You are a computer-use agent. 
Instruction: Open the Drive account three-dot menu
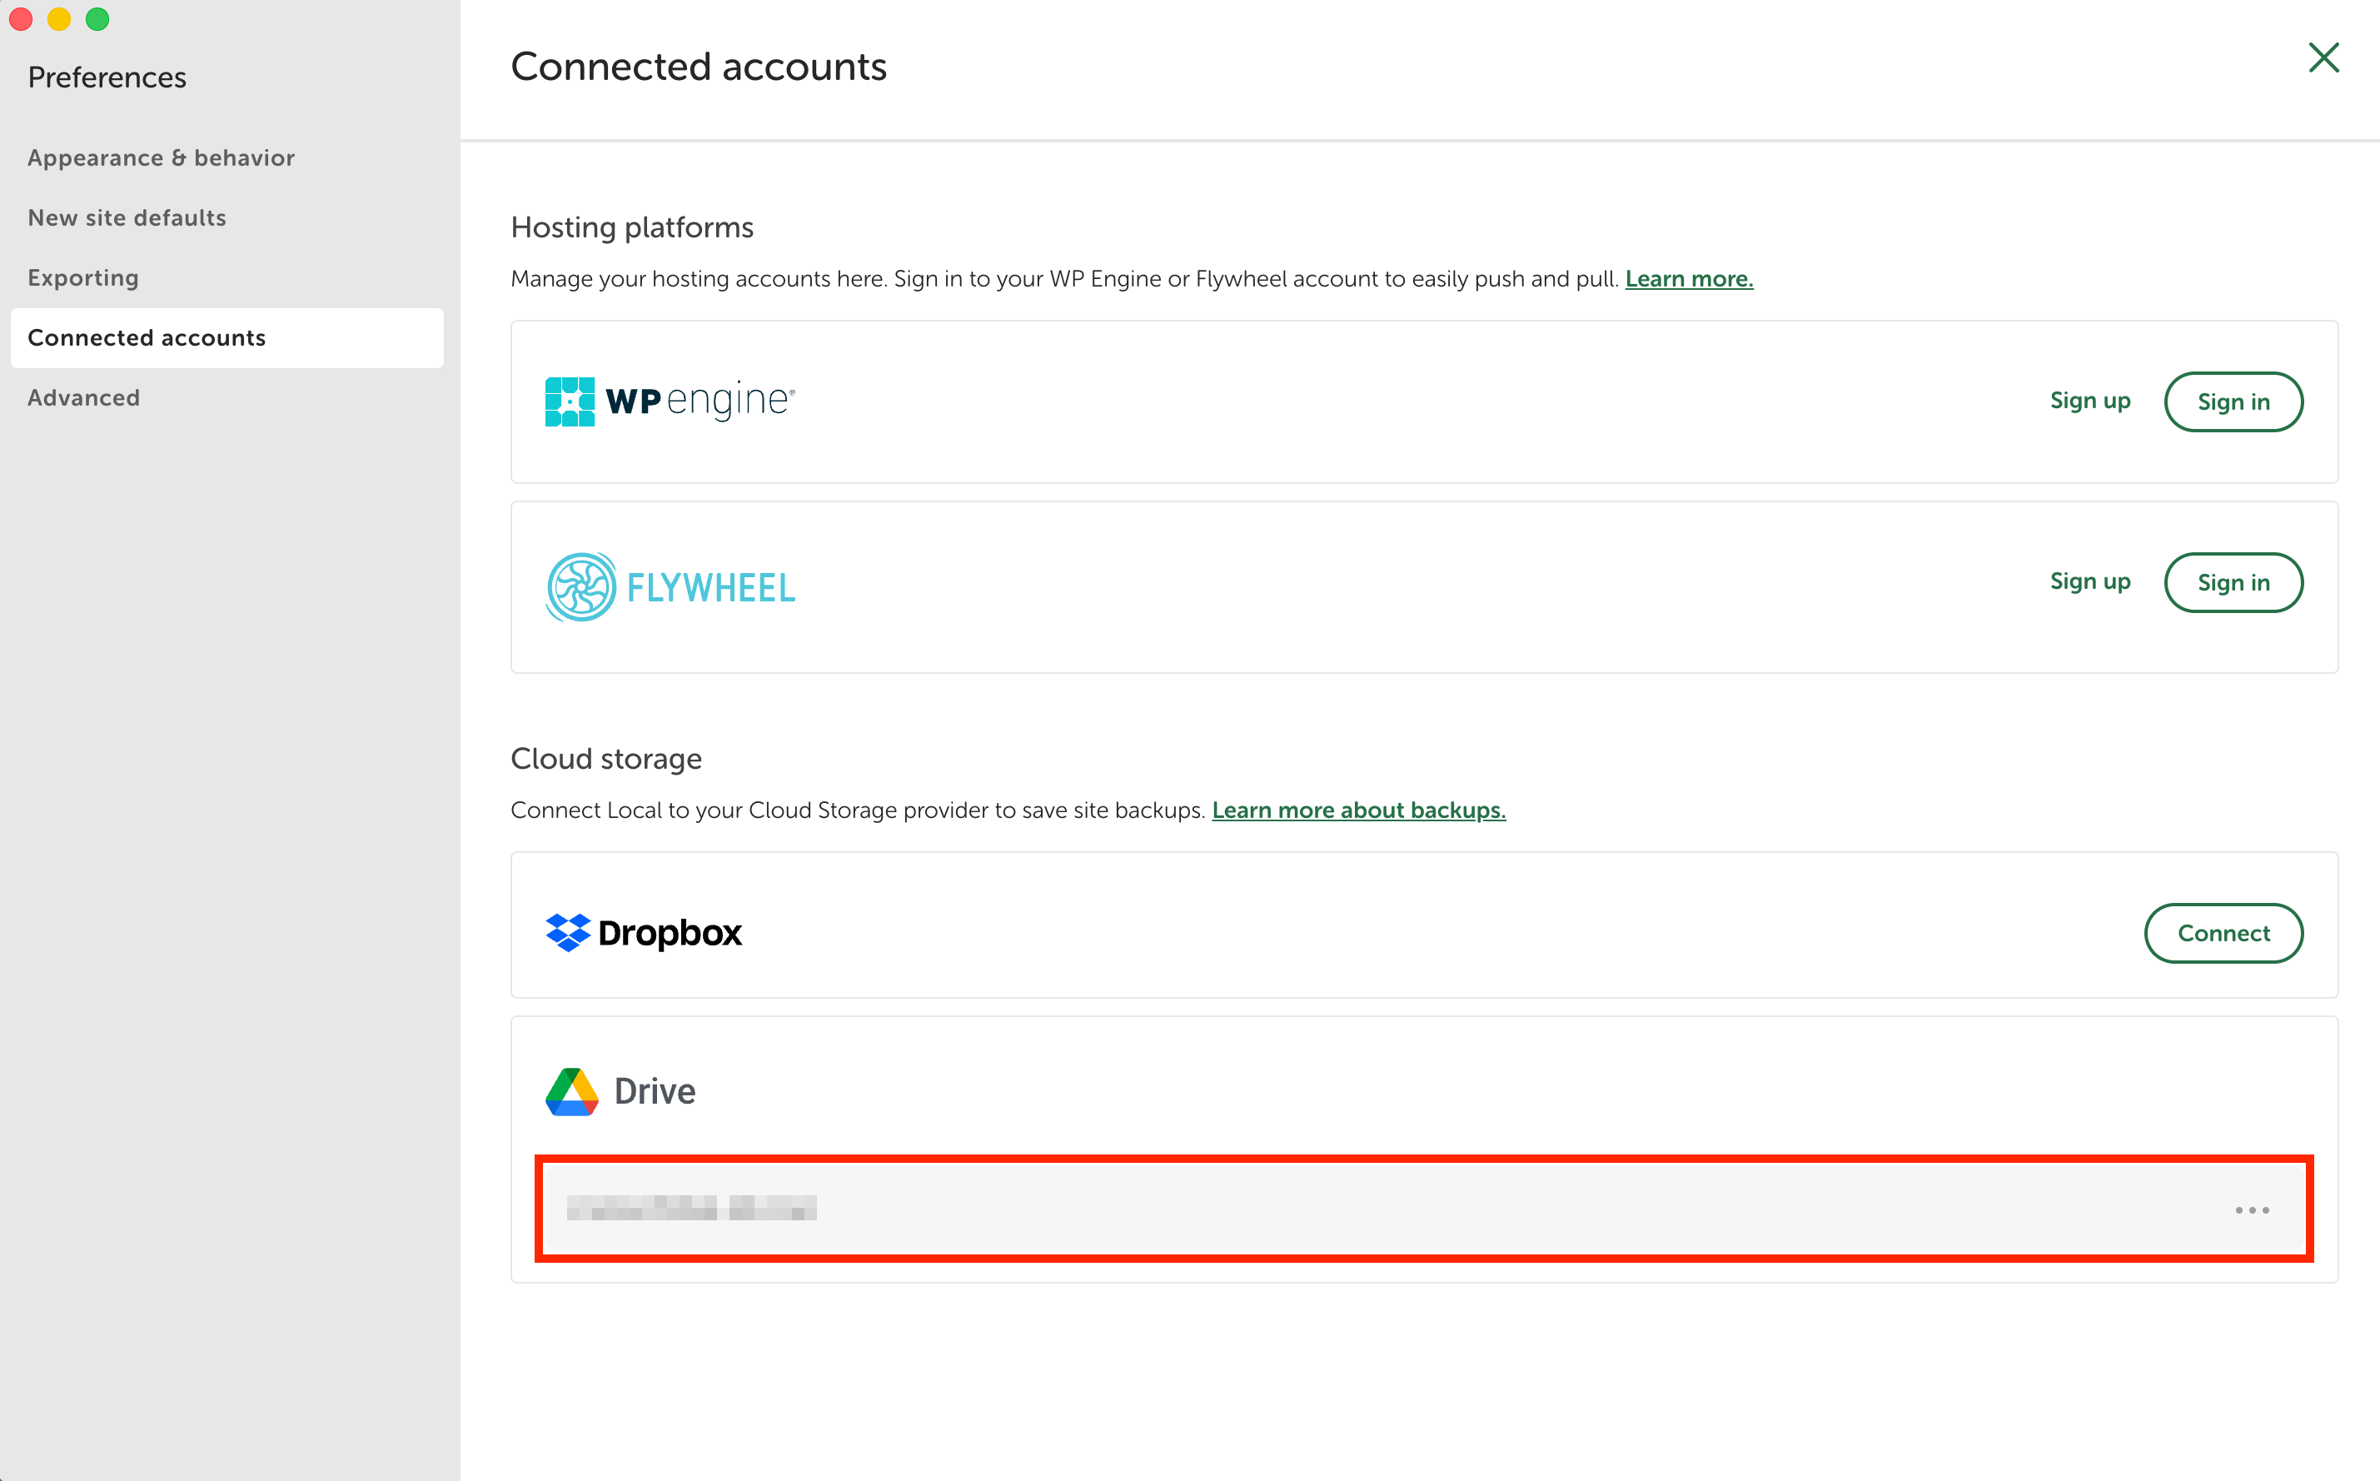click(2252, 1210)
